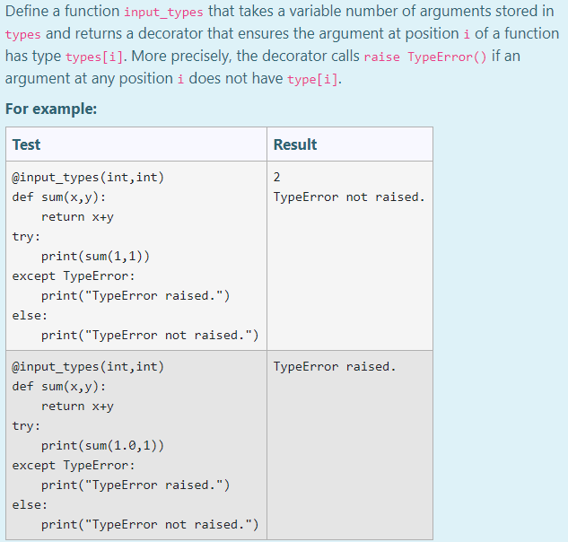Click the 'input_types' code term in the description
Viewport: 568px width, 542px height.
tap(163, 12)
